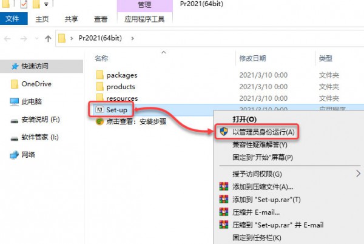Screen dimensions: 364x244
Task: Select 网络 in navigation pane
Action: pyautogui.click(x=28, y=155)
